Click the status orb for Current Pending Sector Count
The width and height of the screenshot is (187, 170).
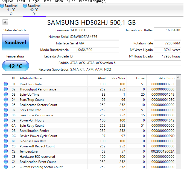(6, 167)
